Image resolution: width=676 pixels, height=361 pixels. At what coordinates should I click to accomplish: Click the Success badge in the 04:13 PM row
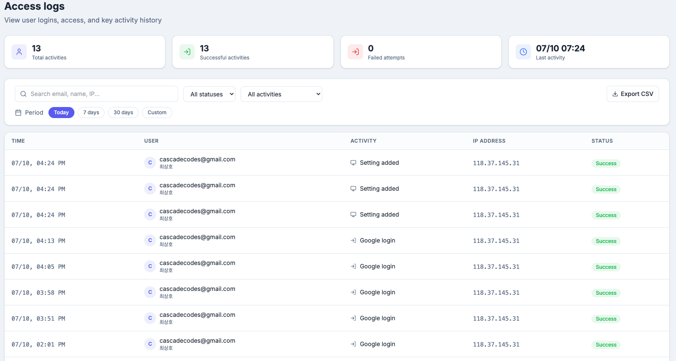[606, 241]
